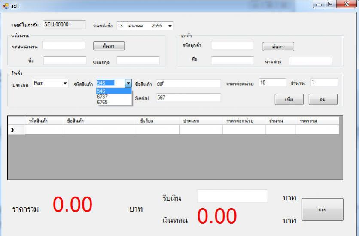Click the selected 546 text in product code box
Screen dimensions: 359x236
106,83
